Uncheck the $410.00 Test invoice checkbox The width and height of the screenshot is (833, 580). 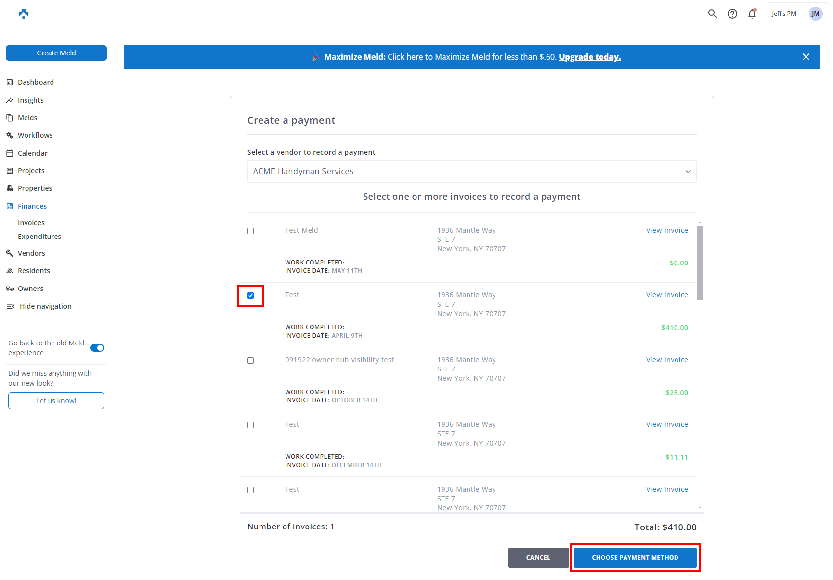(x=250, y=295)
